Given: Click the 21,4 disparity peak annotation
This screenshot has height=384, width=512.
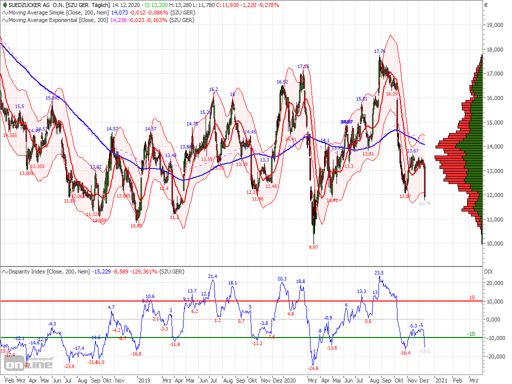Looking at the screenshot, I should pos(212,276).
